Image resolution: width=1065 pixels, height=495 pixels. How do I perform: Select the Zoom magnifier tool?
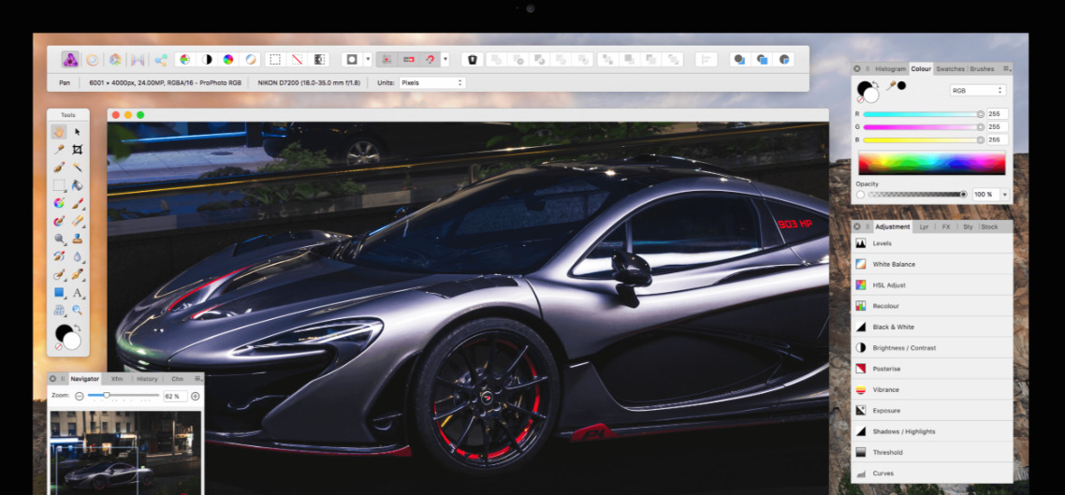pyautogui.click(x=78, y=311)
